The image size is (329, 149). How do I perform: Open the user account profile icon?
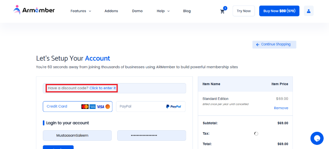pos(309,11)
